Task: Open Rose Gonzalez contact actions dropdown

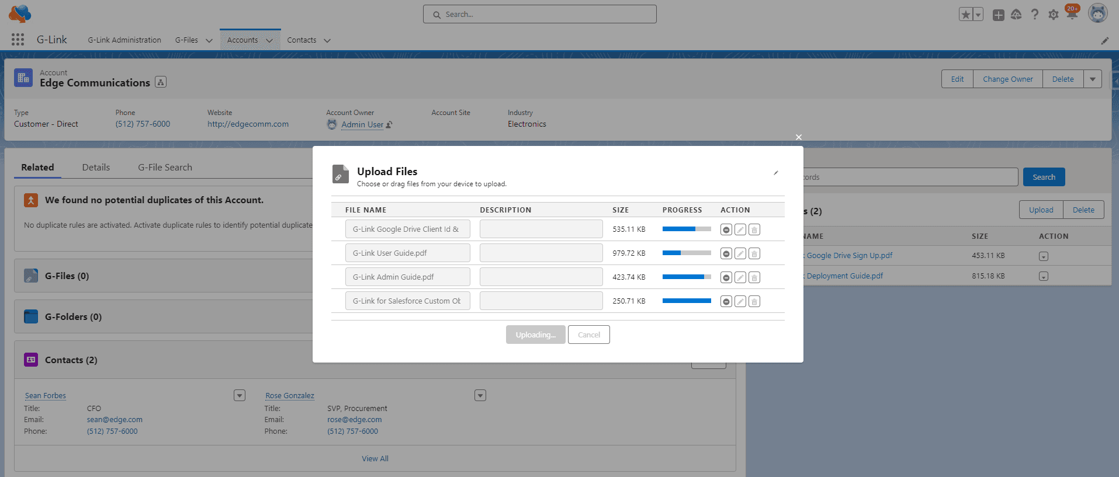Action: 480,395
